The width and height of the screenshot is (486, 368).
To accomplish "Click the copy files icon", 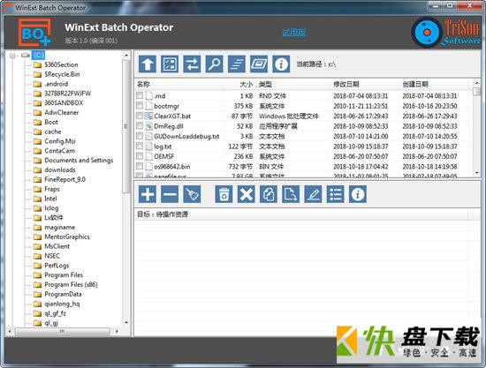I will tap(269, 194).
